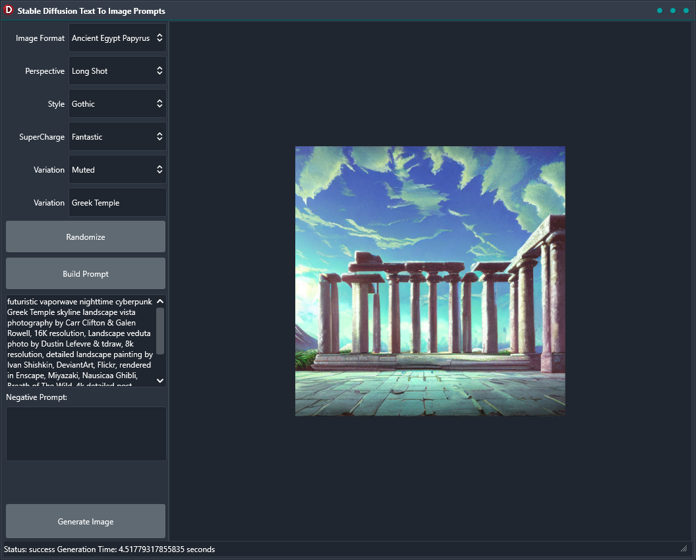Click the app logo in the title bar
Viewport: 696px width, 560px height.
click(x=9, y=10)
